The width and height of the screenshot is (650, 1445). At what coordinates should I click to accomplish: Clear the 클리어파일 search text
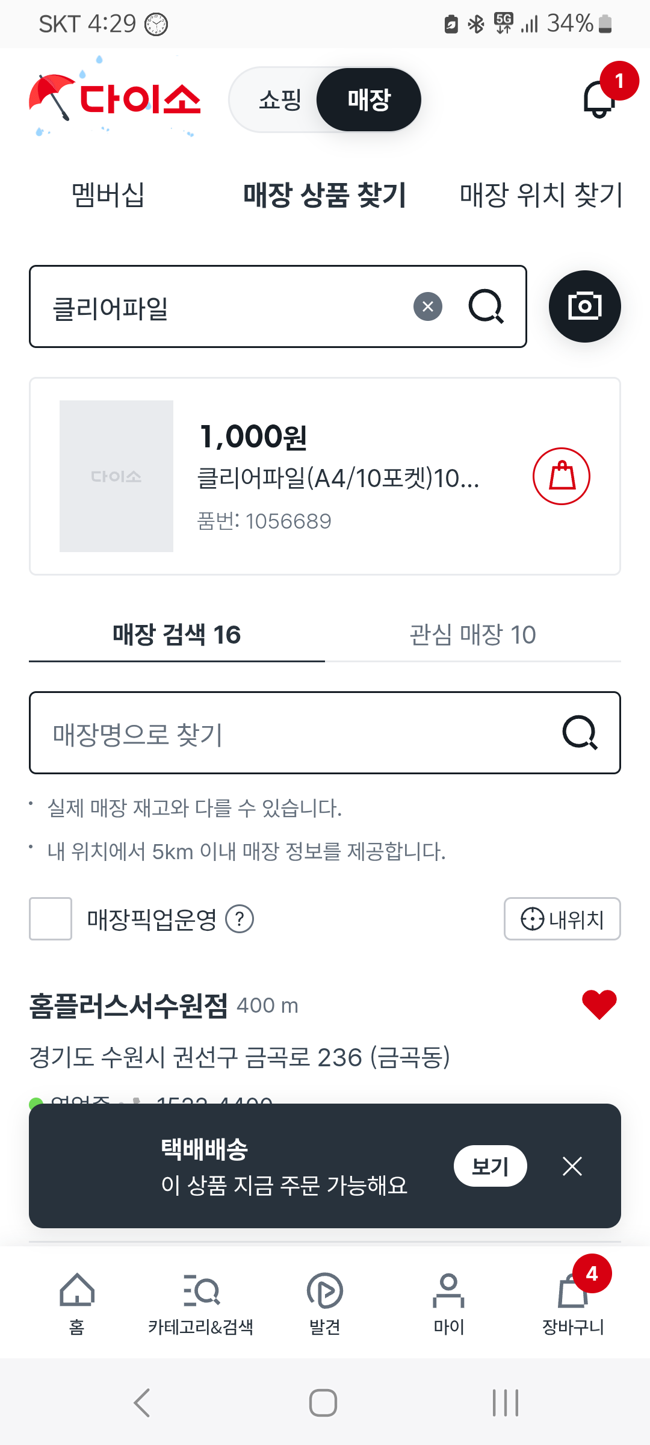click(x=428, y=306)
